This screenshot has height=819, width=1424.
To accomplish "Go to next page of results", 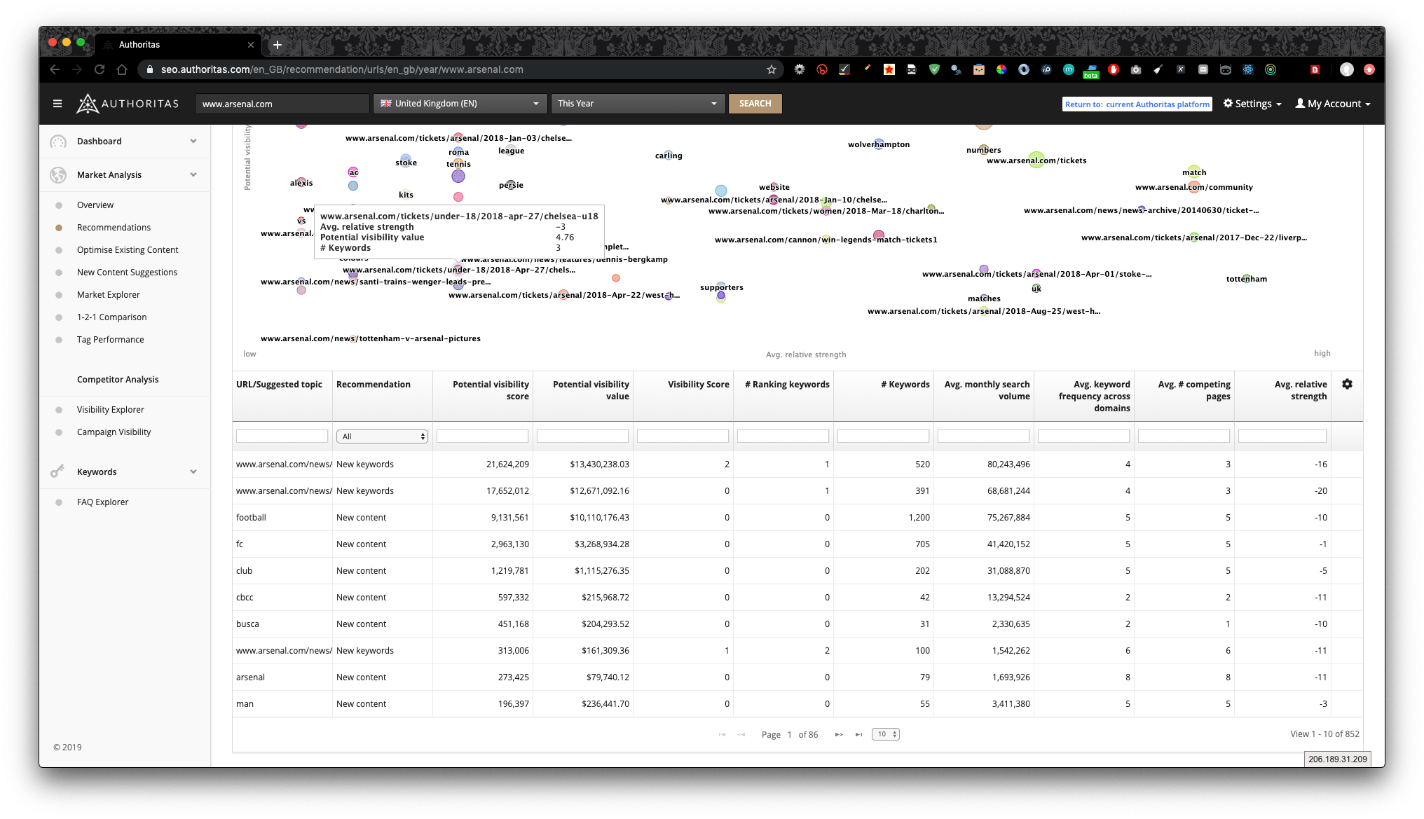I will [x=839, y=734].
